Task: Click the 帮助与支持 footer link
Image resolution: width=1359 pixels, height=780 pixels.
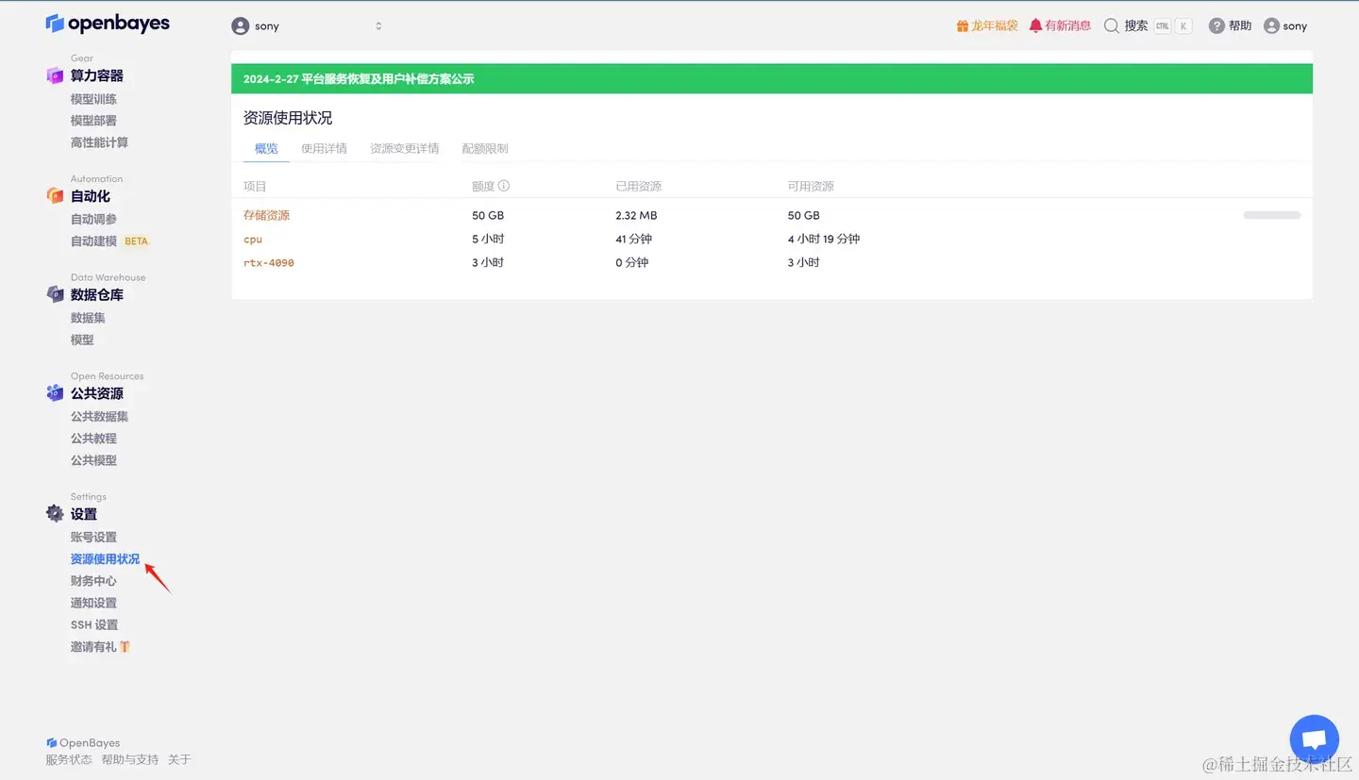Action: (130, 759)
